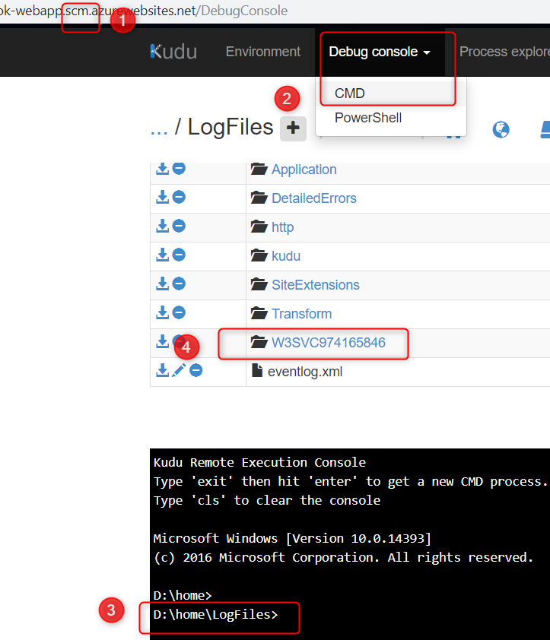
Task: Expand the Debug console dropdown
Action: point(380,52)
